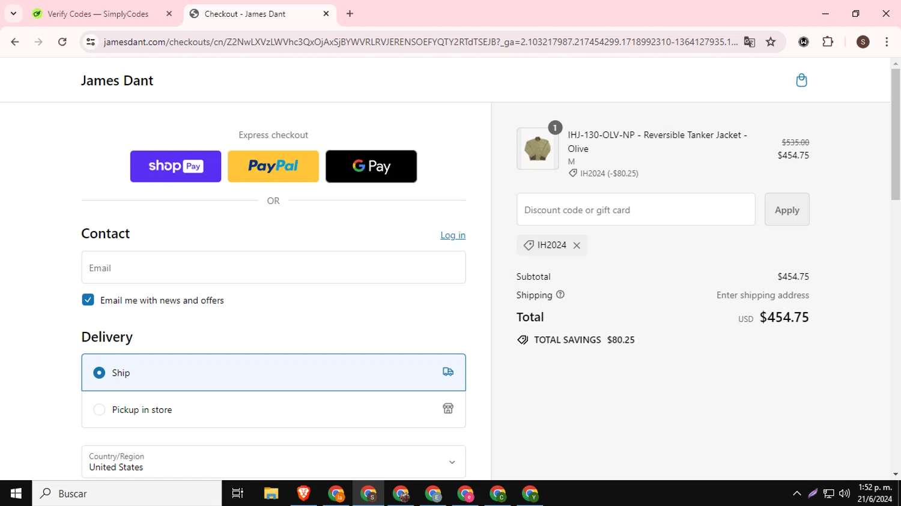Select Pickup in store option
The image size is (901, 506).
click(x=273, y=409)
